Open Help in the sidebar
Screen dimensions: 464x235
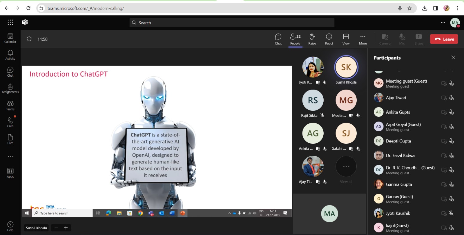point(10,227)
